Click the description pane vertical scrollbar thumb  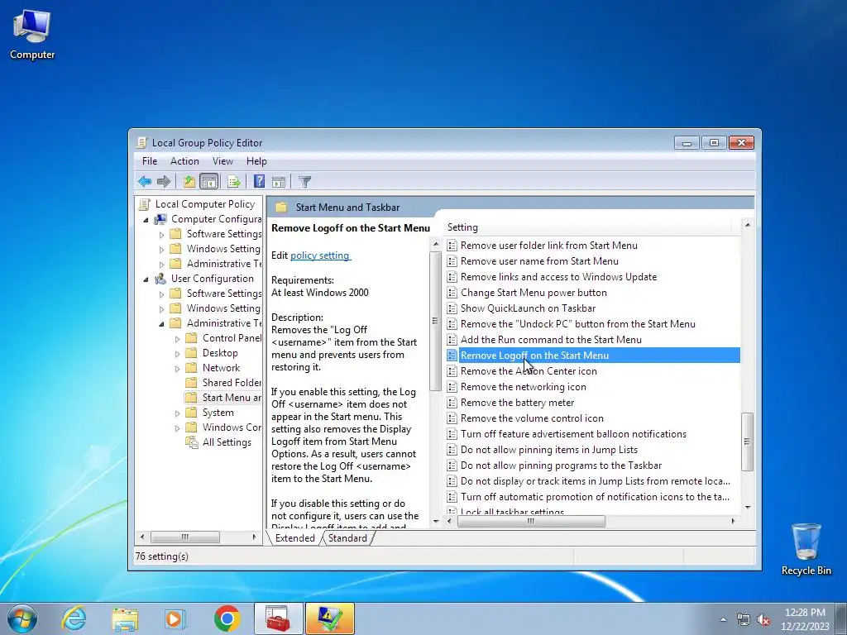[435, 321]
